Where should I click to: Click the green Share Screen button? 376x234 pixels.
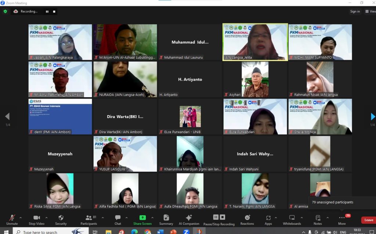[142, 219]
